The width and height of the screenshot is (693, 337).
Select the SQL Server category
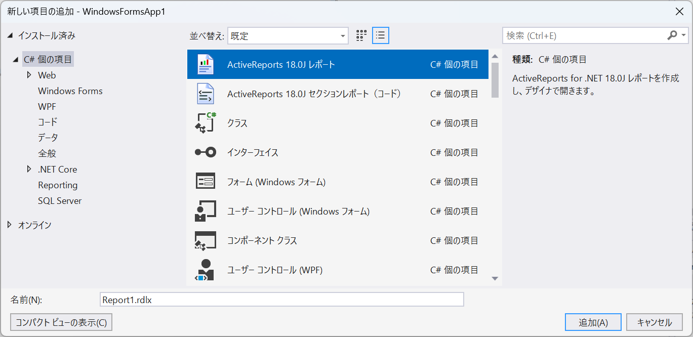[x=60, y=201]
